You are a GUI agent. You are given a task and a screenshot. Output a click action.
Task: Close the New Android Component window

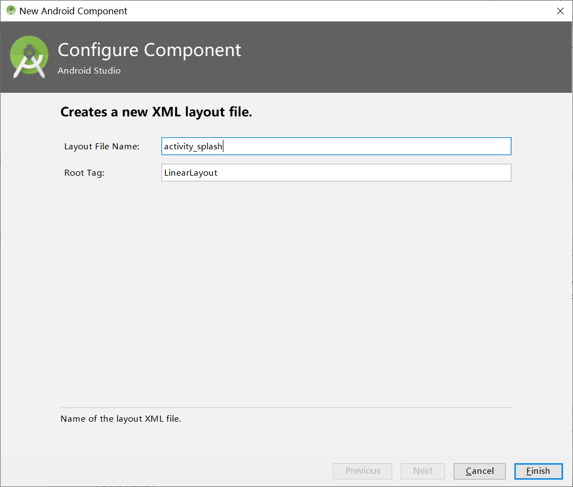(560, 11)
